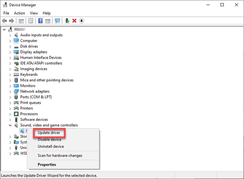Viewport: 244px width, 179px height.
Task: Click red X Uninstall device icon
Action: (74, 21)
